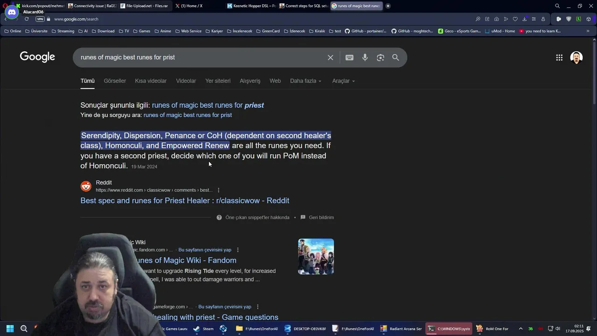Open the Üniversite bookmarks folder
597x336 pixels.
coord(36,31)
